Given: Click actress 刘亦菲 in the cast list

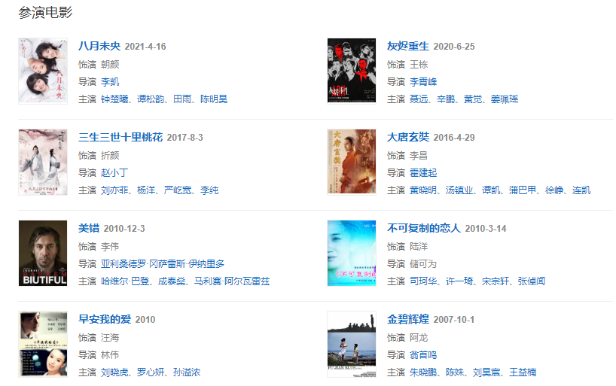Looking at the screenshot, I should pyautogui.click(x=114, y=190).
